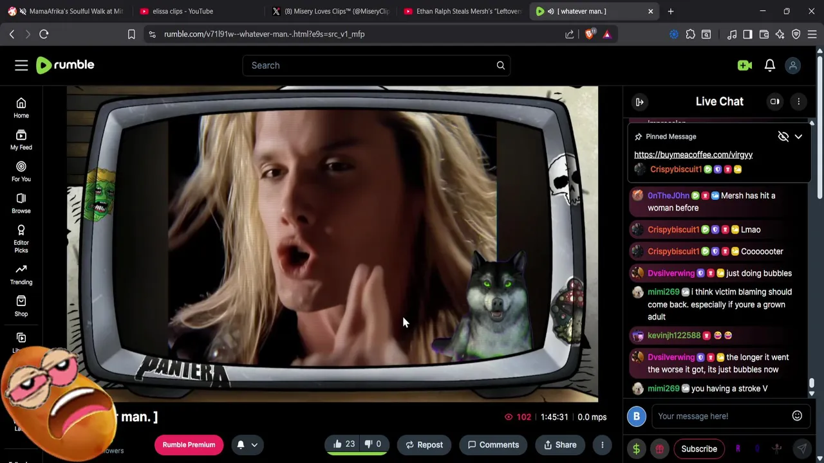Switch to MamaAfrika's Soulful Walk tab
The height and width of the screenshot is (463, 824).
point(66,11)
